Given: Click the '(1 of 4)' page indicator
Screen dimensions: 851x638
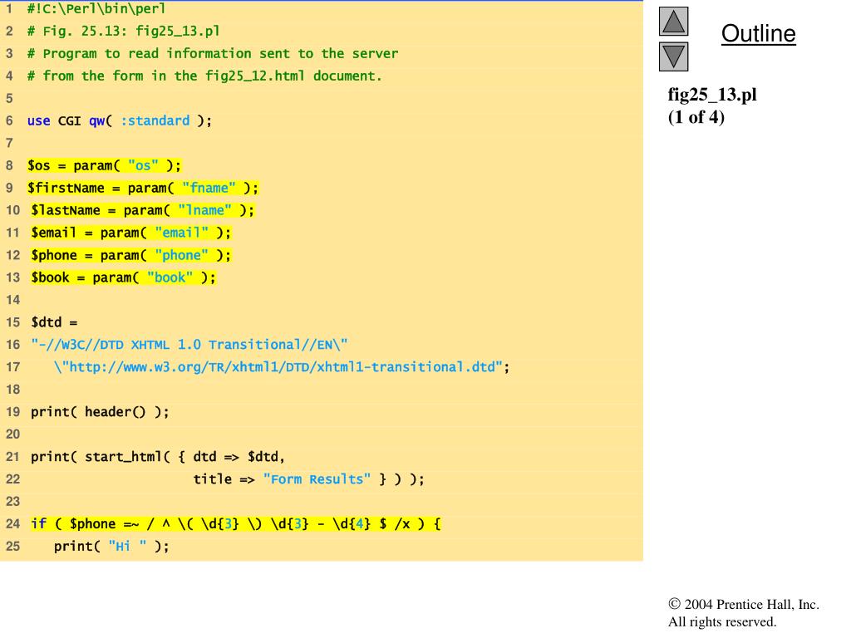Looking at the screenshot, I should [696, 117].
